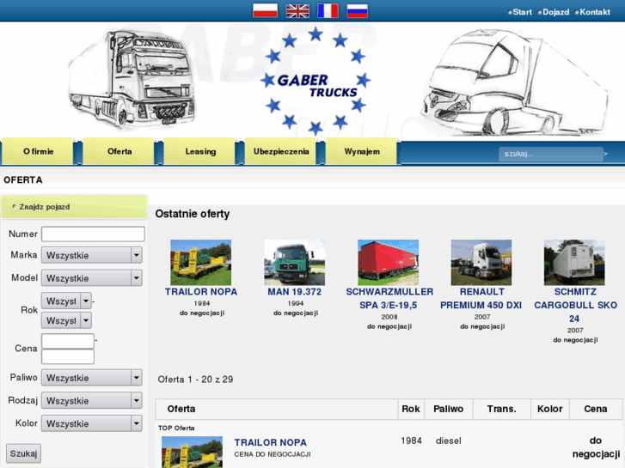Open the first Rok year dropdown
Screen dimensions: 625x468
pos(66,301)
